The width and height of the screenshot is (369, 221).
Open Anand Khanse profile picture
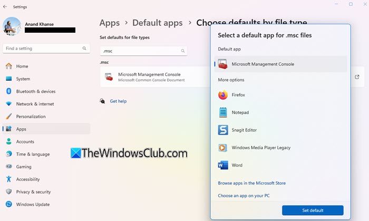12,26
